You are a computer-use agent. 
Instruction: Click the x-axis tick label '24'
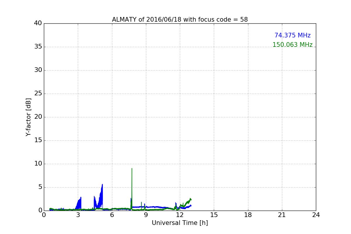[316, 215]
